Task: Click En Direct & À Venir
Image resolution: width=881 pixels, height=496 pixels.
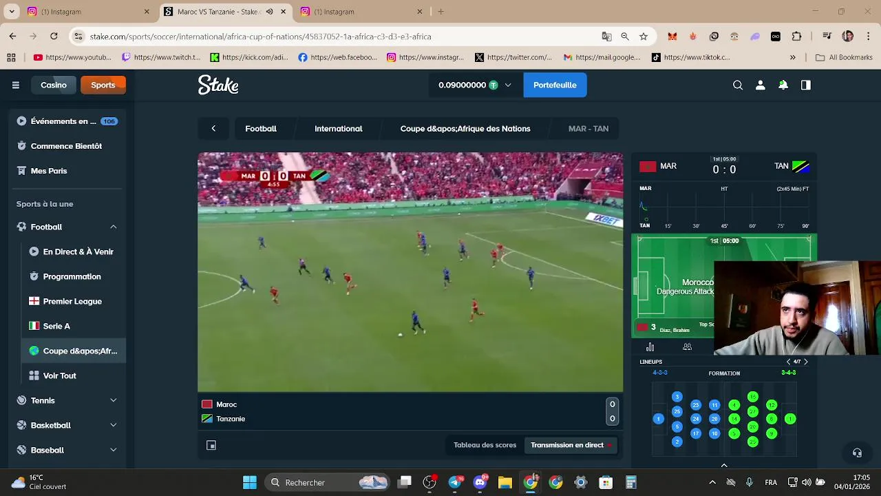Action: pos(74,251)
